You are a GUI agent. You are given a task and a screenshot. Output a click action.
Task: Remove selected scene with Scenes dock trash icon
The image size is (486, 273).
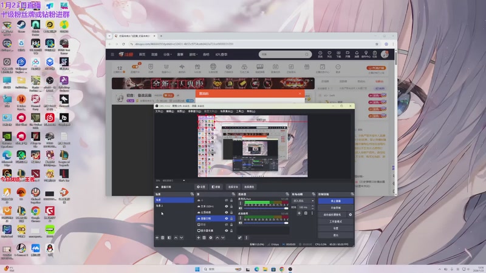(163, 238)
